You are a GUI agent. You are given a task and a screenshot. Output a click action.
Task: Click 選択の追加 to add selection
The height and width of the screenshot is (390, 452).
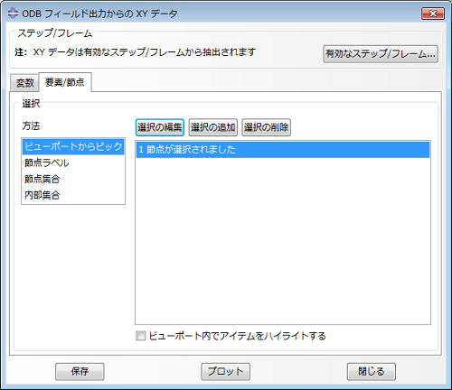[212, 127]
